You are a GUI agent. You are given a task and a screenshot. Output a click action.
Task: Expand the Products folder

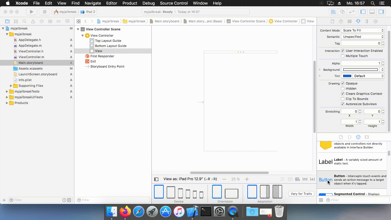click(7, 103)
